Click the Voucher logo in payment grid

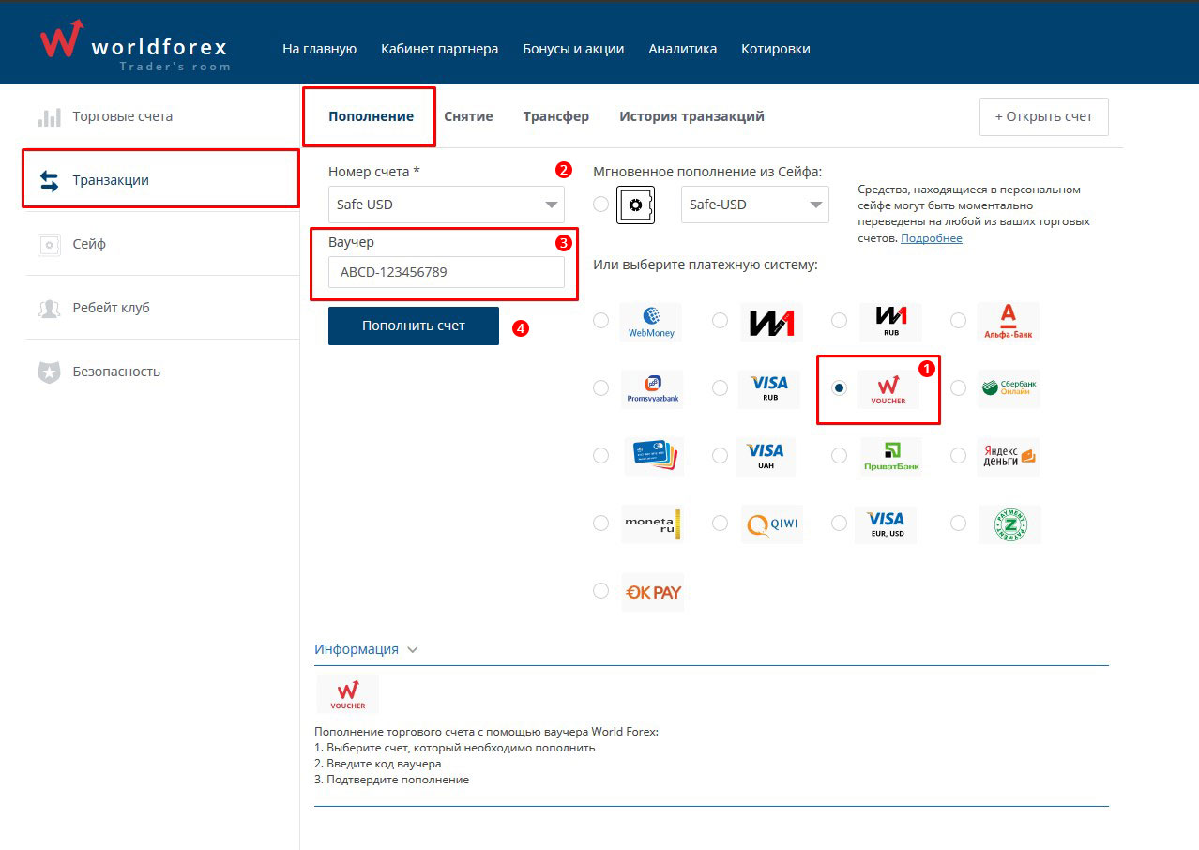click(888, 388)
